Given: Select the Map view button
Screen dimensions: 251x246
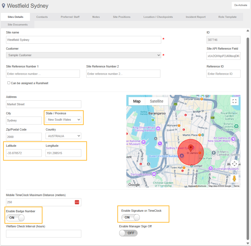Looking at the screenshot, I should (137, 101).
